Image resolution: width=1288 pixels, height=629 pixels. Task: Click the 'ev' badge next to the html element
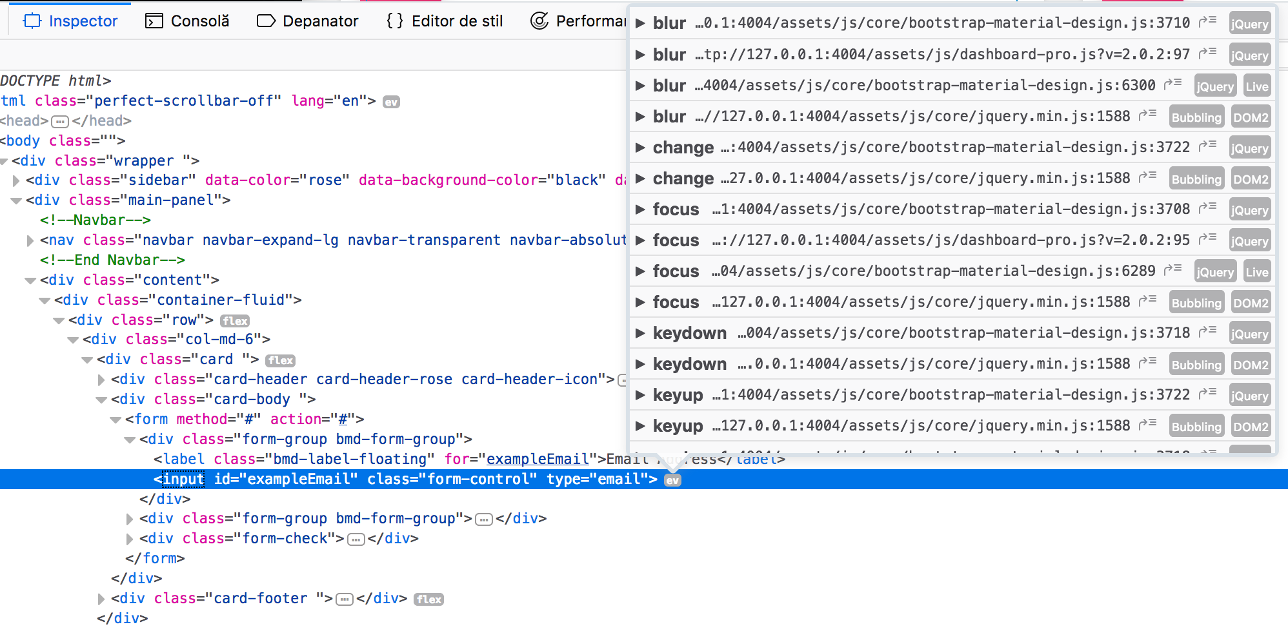tap(391, 101)
